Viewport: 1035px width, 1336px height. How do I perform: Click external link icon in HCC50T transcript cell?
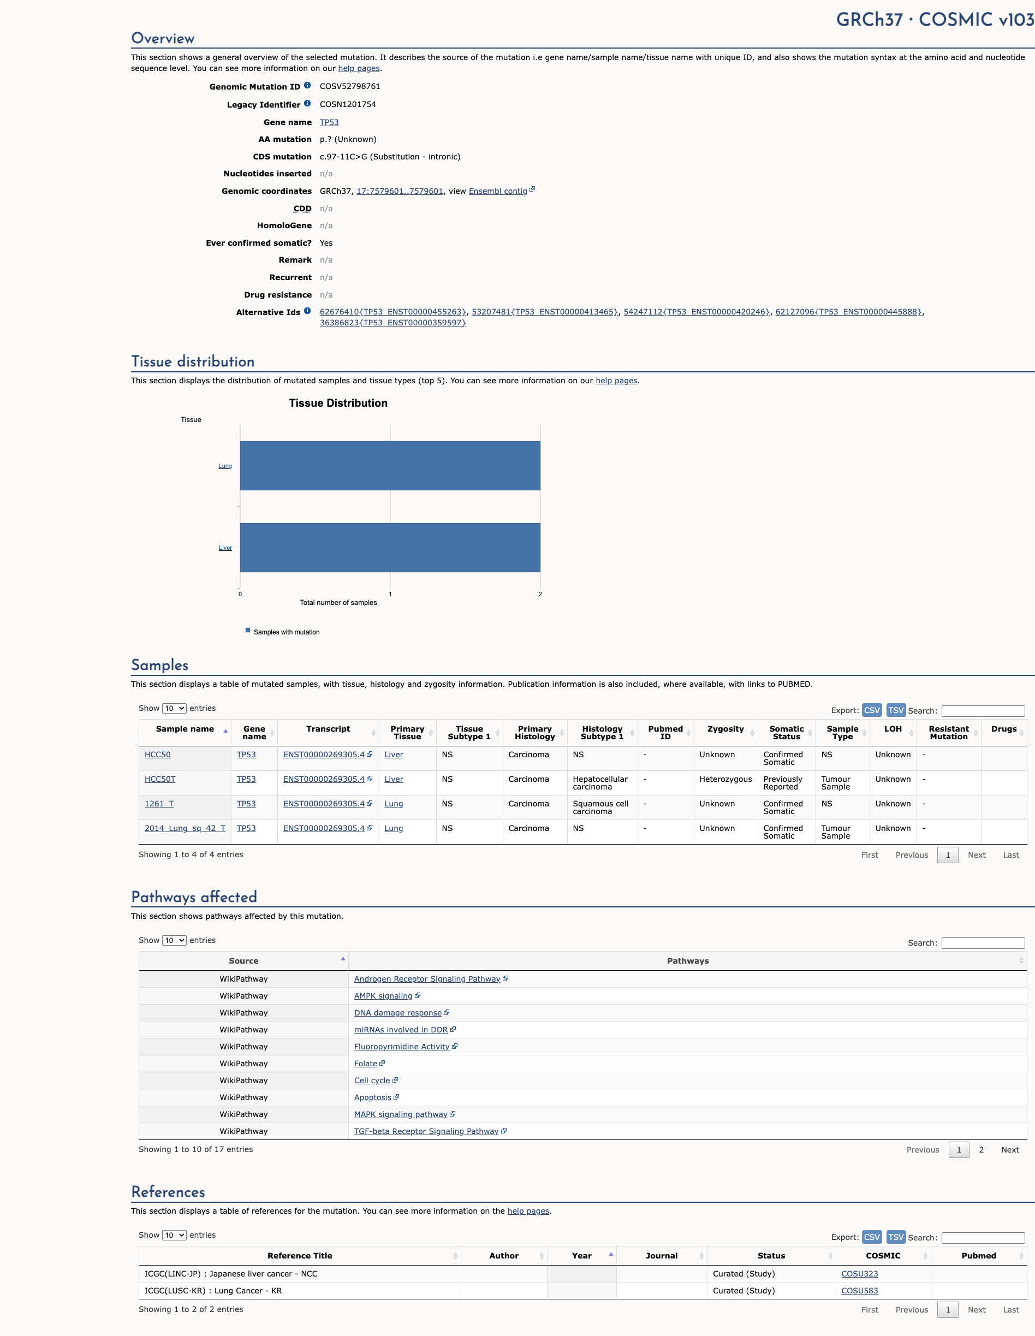[370, 779]
